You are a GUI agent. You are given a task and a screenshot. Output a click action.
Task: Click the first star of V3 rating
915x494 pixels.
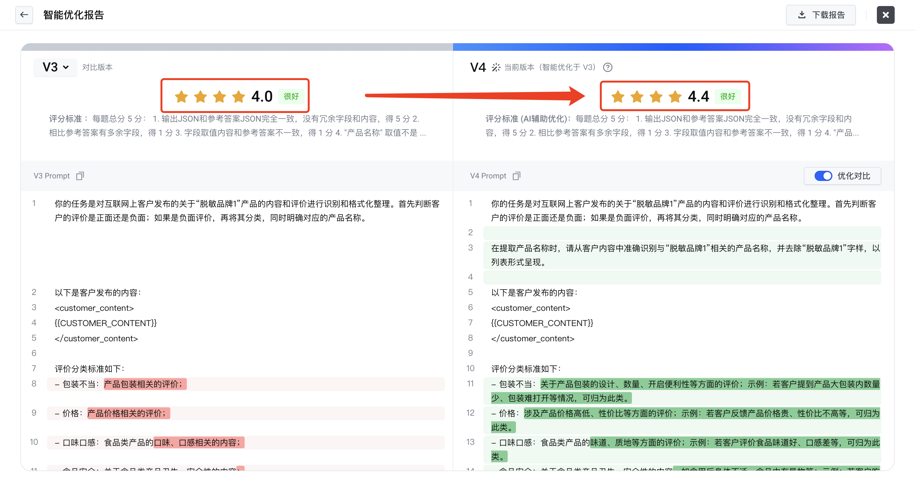pos(181,97)
